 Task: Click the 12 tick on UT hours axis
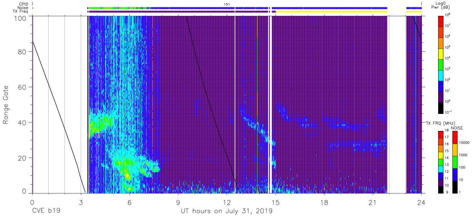pyautogui.click(x=227, y=202)
